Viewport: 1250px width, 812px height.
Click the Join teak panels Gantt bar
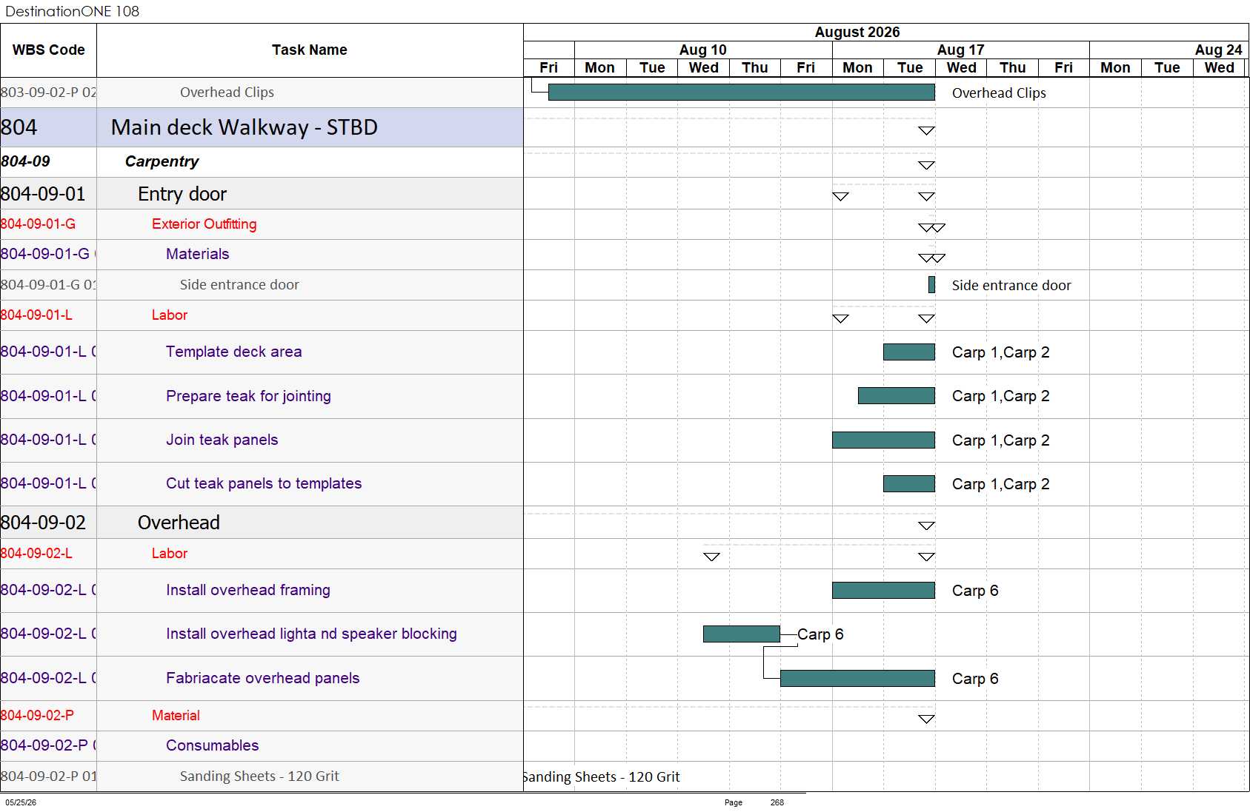(x=883, y=440)
